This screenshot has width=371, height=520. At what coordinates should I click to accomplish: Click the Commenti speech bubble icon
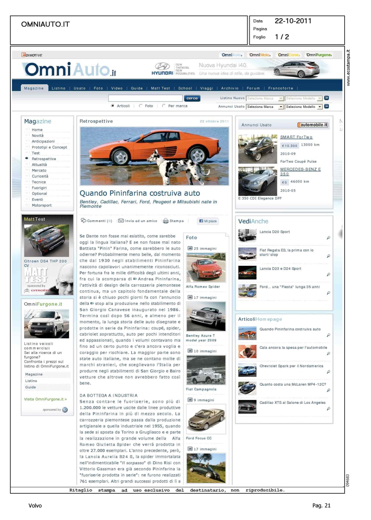[x=83, y=220]
